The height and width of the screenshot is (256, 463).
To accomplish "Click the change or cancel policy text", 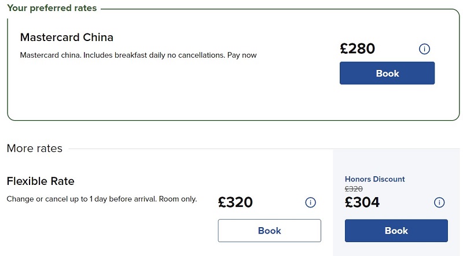I will tap(102, 199).
